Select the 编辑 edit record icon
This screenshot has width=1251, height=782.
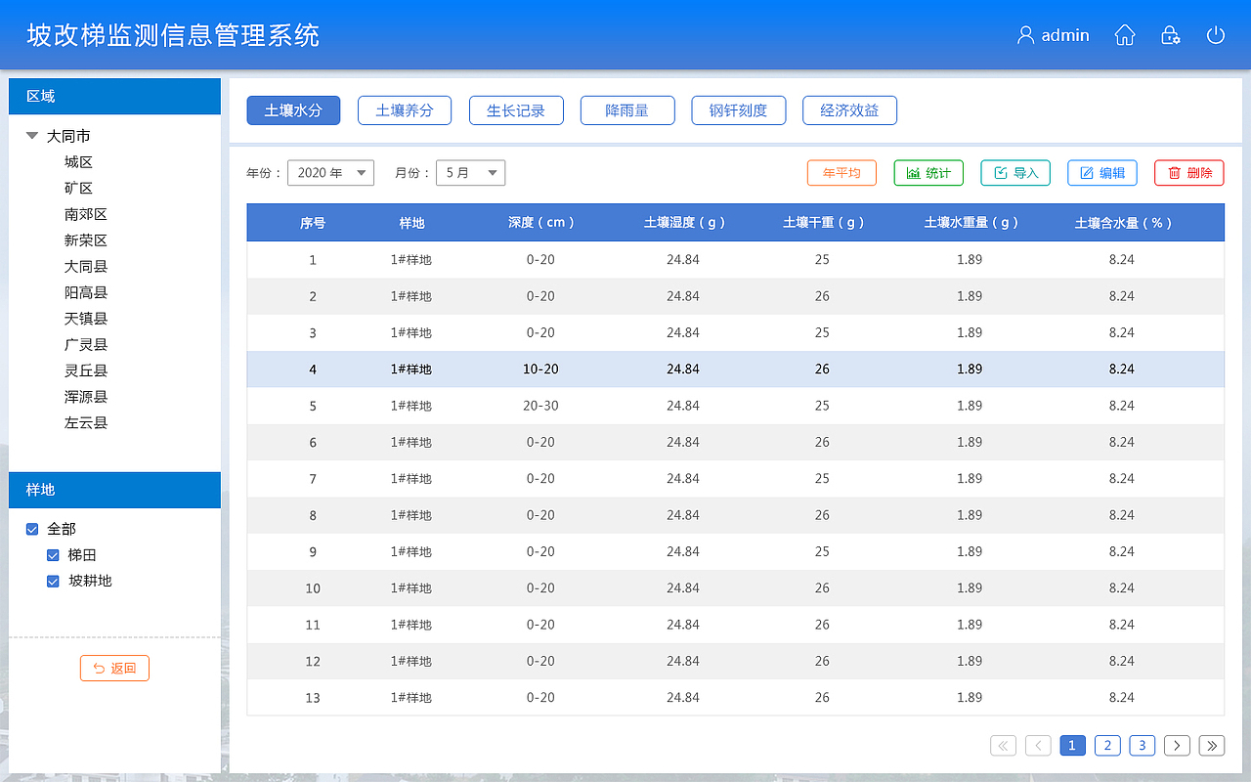[x=1102, y=172]
